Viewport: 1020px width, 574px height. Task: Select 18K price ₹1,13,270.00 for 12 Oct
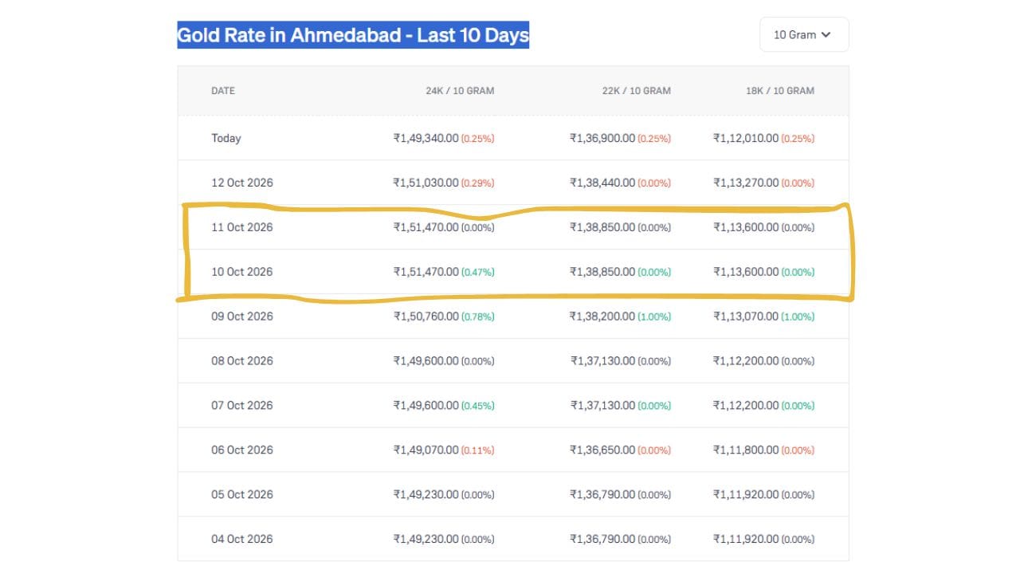click(x=746, y=183)
